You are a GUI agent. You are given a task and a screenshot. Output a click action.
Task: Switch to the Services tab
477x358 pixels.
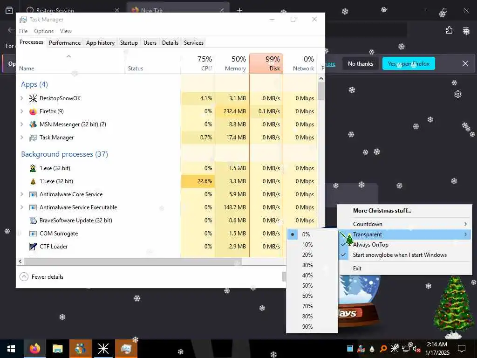click(193, 43)
